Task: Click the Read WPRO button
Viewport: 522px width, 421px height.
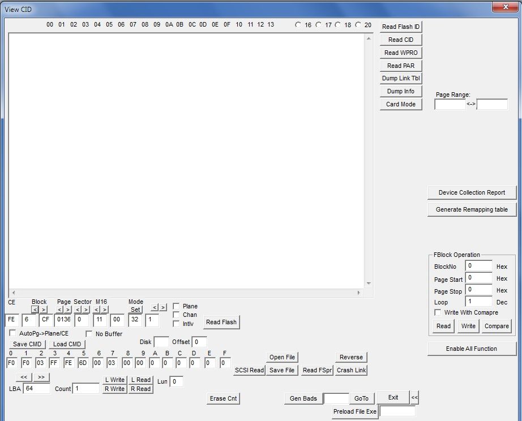Action: pyautogui.click(x=401, y=53)
